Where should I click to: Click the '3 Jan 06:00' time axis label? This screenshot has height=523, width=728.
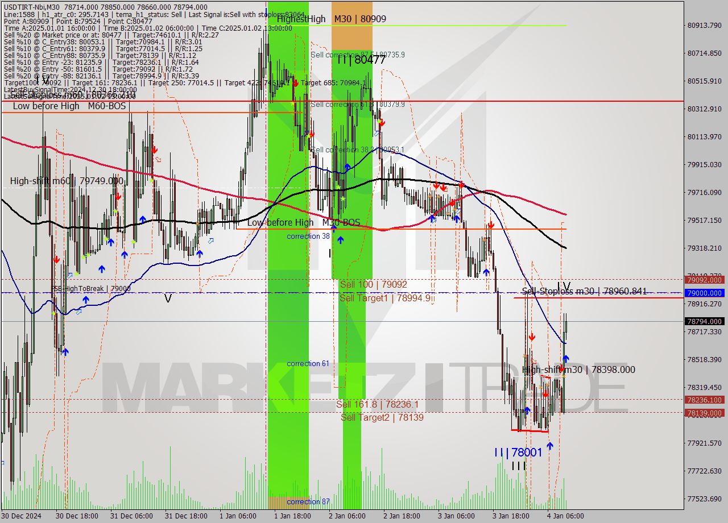(456, 516)
